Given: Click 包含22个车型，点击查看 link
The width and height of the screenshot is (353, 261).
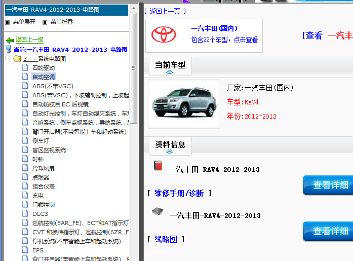Looking at the screenshot, I should 224,40.
